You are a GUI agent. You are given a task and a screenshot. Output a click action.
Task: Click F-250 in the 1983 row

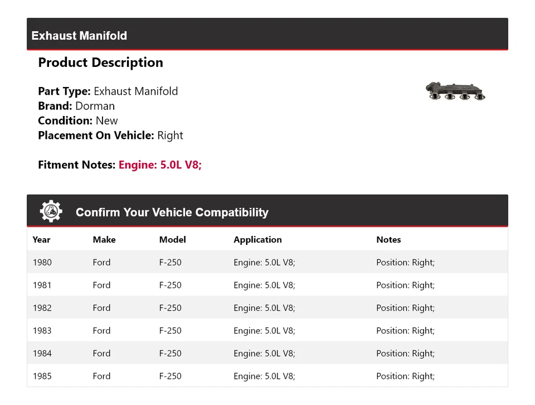coord(170,331)
